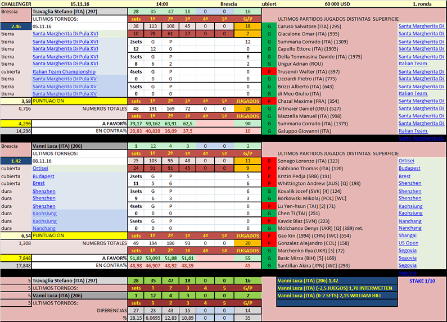Screen dimensions: 447x322
Task: Select the 4,296 yellow cell
Action: (x=16, y=124)
